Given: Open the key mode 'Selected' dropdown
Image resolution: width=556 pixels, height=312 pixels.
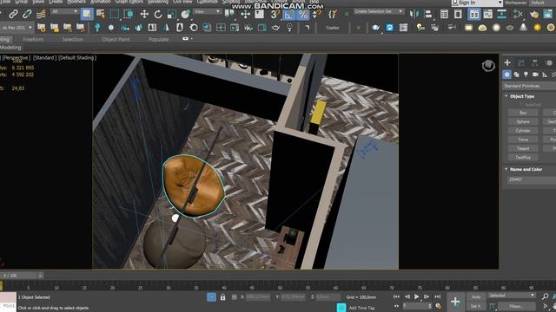Looking at the screenshot, I should 511,296.
